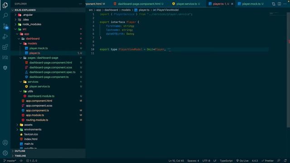Close the player.ts tab
The image size is (290, 163).
pos(232,4)
